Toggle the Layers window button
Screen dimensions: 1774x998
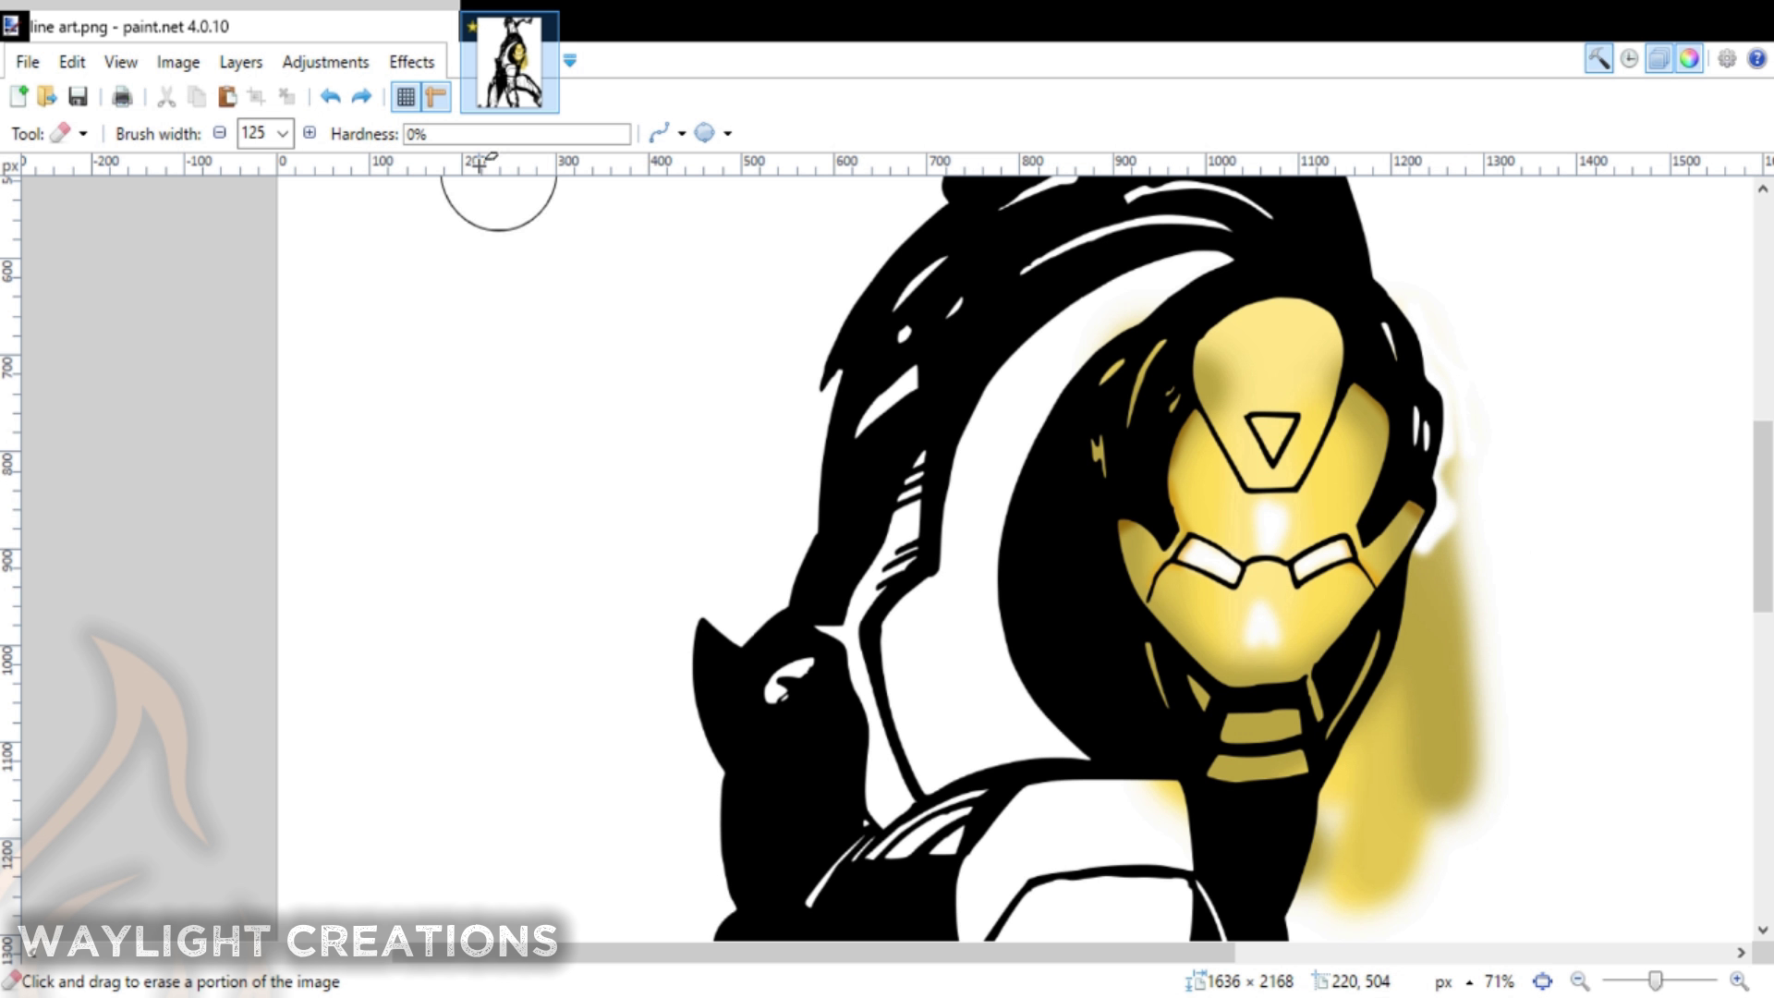(x=1659, y=59)
